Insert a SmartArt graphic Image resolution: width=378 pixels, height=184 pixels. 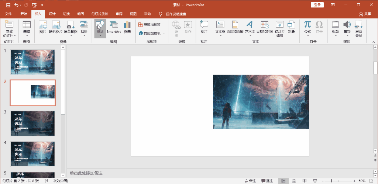click(114, 27)
